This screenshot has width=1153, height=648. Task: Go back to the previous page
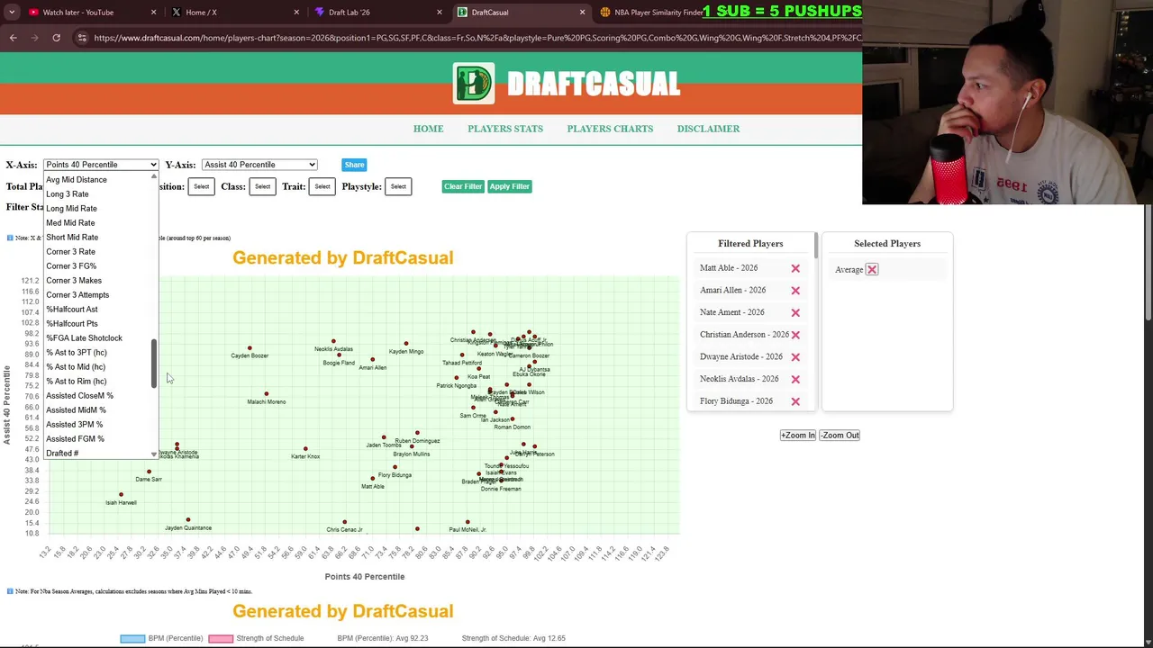13,38
